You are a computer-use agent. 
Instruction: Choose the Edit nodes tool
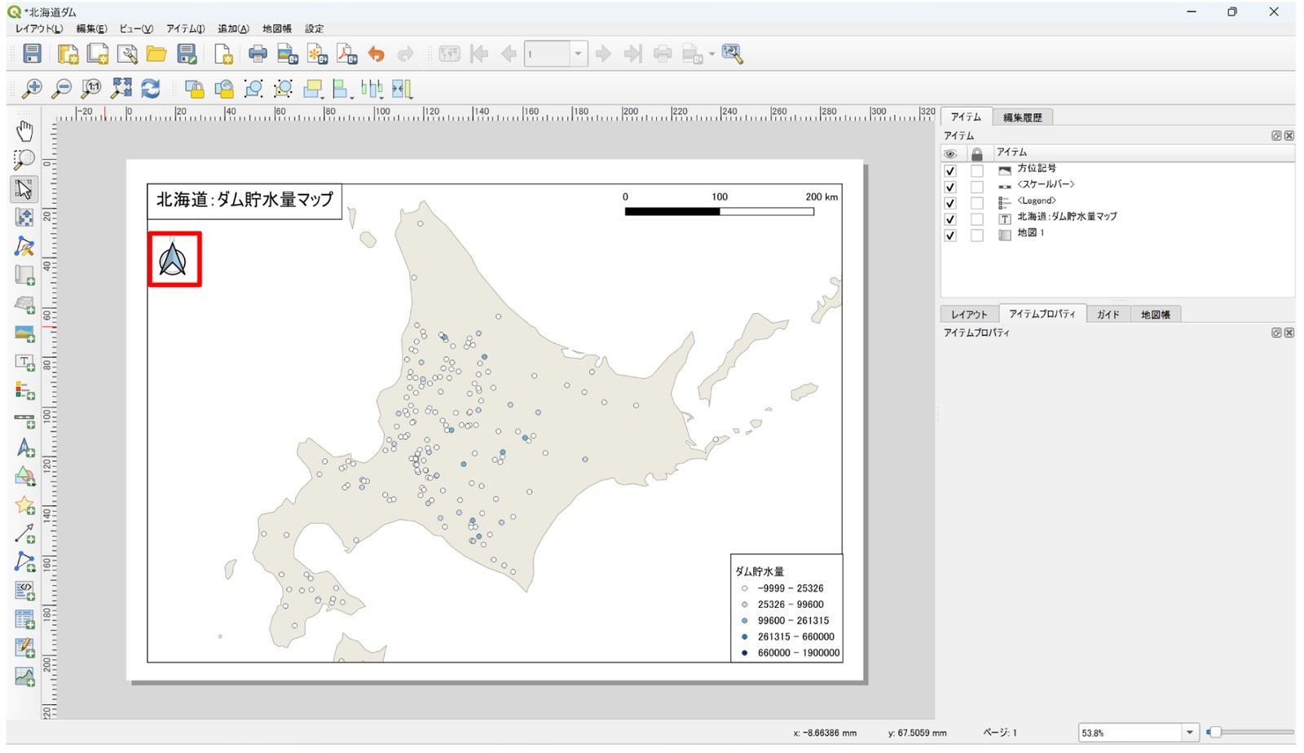click(x=24, y=246)
